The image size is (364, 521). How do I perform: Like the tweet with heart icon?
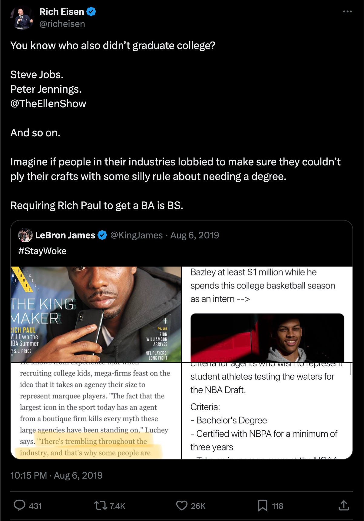coord(182,506)
